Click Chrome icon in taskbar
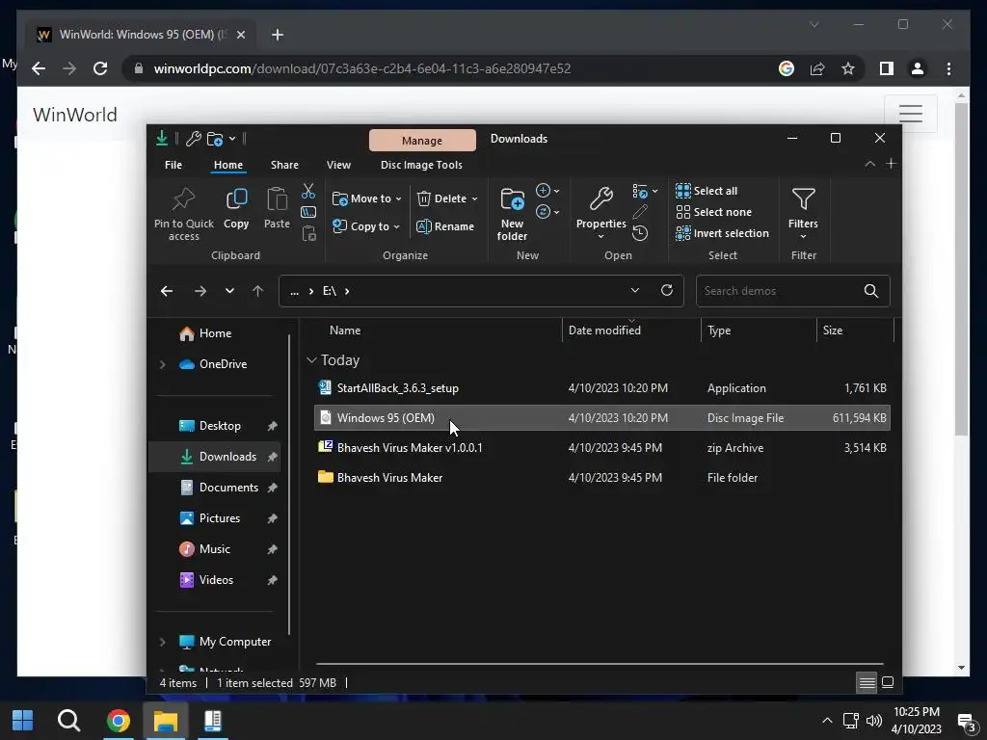This screenshot has height=740, width=987. point(119,721)
